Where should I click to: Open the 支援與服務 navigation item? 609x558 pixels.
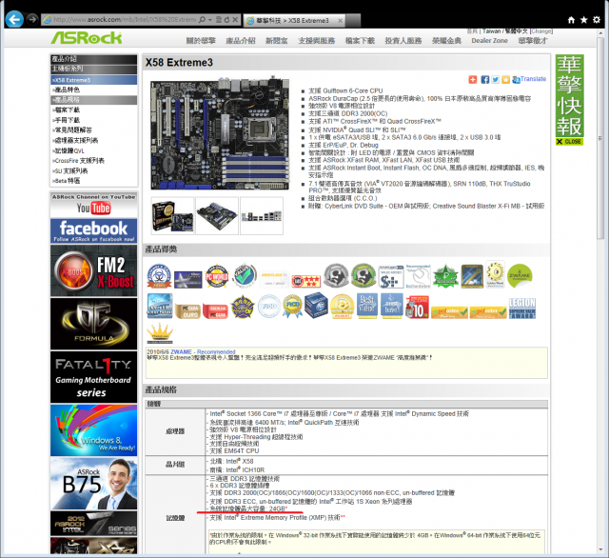click(317, 40)
